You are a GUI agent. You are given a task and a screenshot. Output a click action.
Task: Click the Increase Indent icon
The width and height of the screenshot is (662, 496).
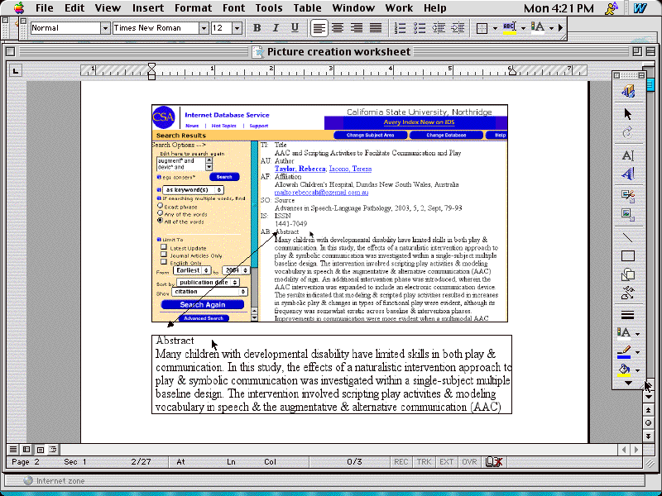(x=458, y=28)
